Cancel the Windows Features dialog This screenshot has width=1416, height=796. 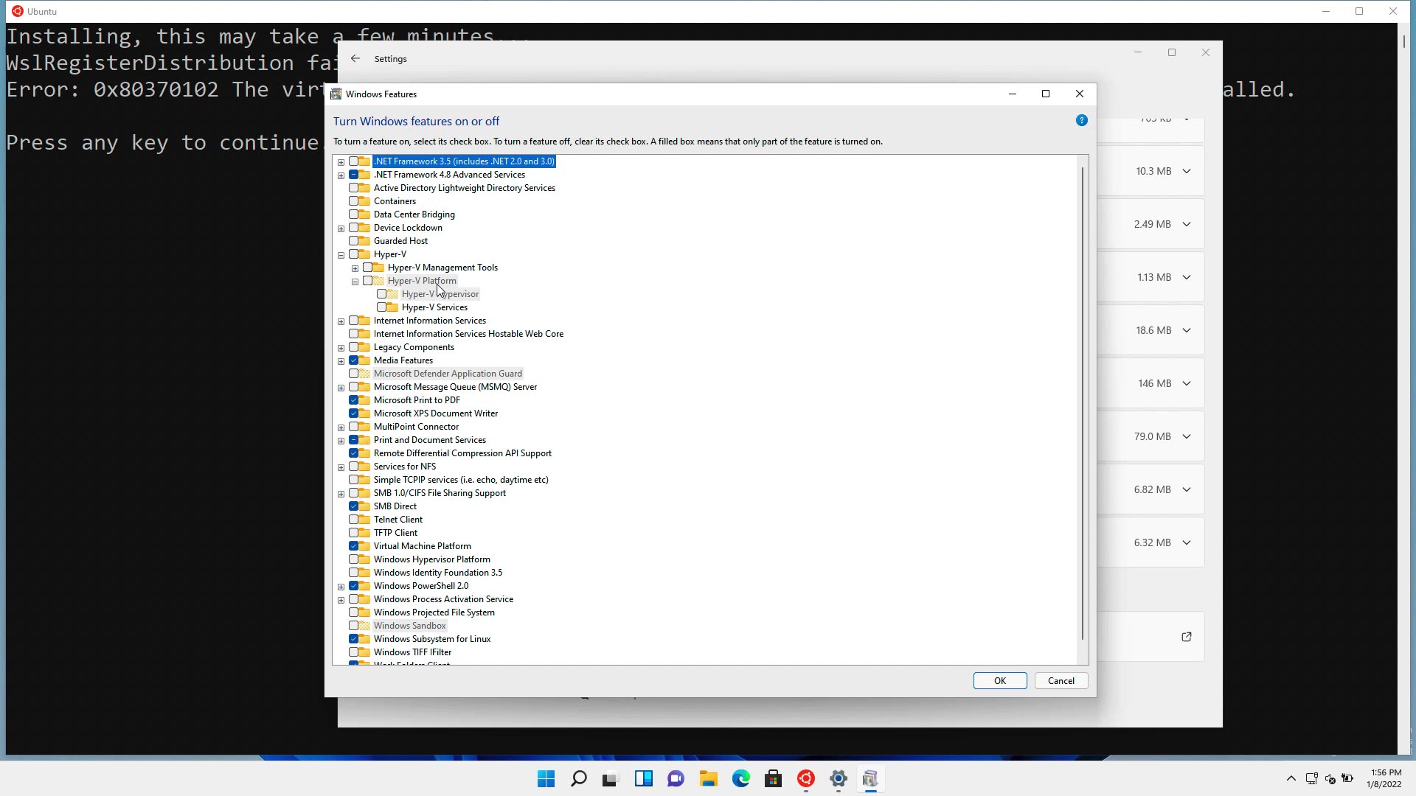pos(1061,680)
